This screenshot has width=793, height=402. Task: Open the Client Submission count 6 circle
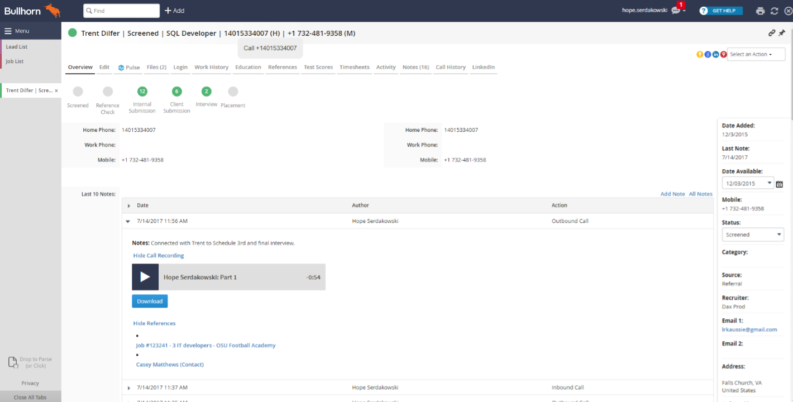[177, 92]
